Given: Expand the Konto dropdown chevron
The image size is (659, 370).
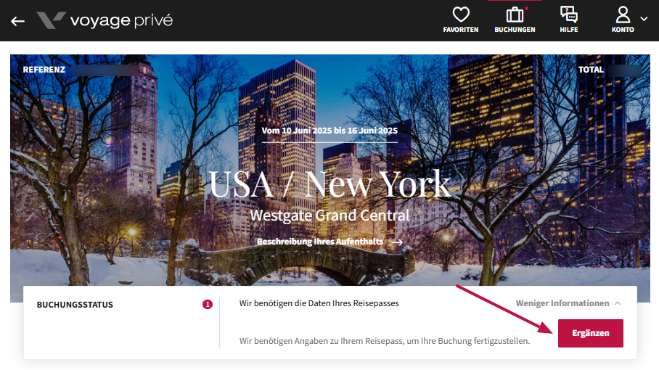Looking at the screenshot, I should [644, 19].
